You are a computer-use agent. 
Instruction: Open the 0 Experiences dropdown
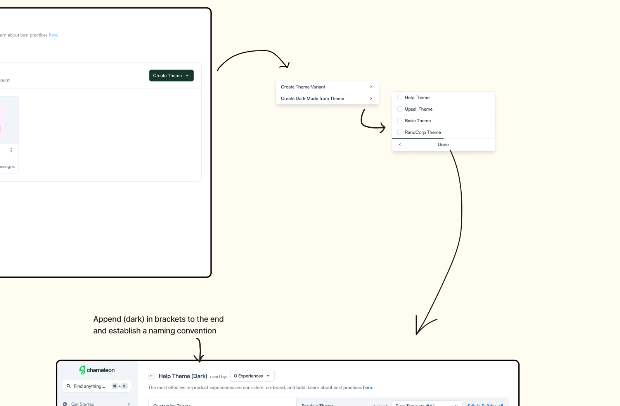click(x=252, y=376)
